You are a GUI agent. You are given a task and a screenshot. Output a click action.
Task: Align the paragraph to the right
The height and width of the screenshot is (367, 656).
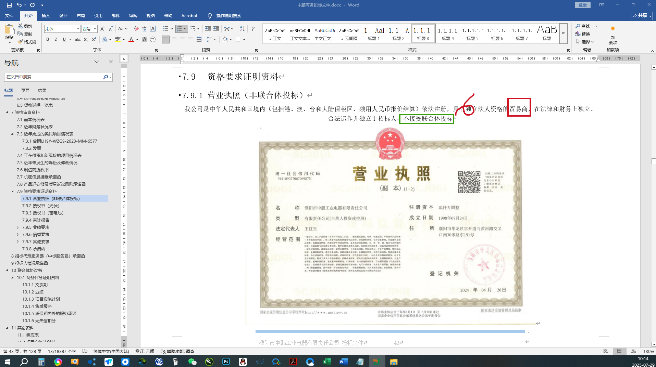[182, 39]
